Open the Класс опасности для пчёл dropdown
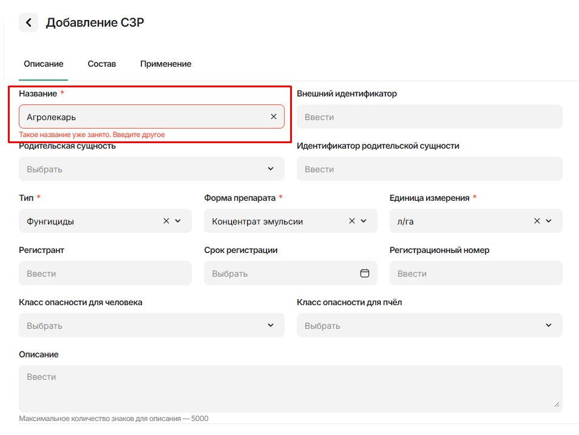579x435 pixels. pos(549,325)
